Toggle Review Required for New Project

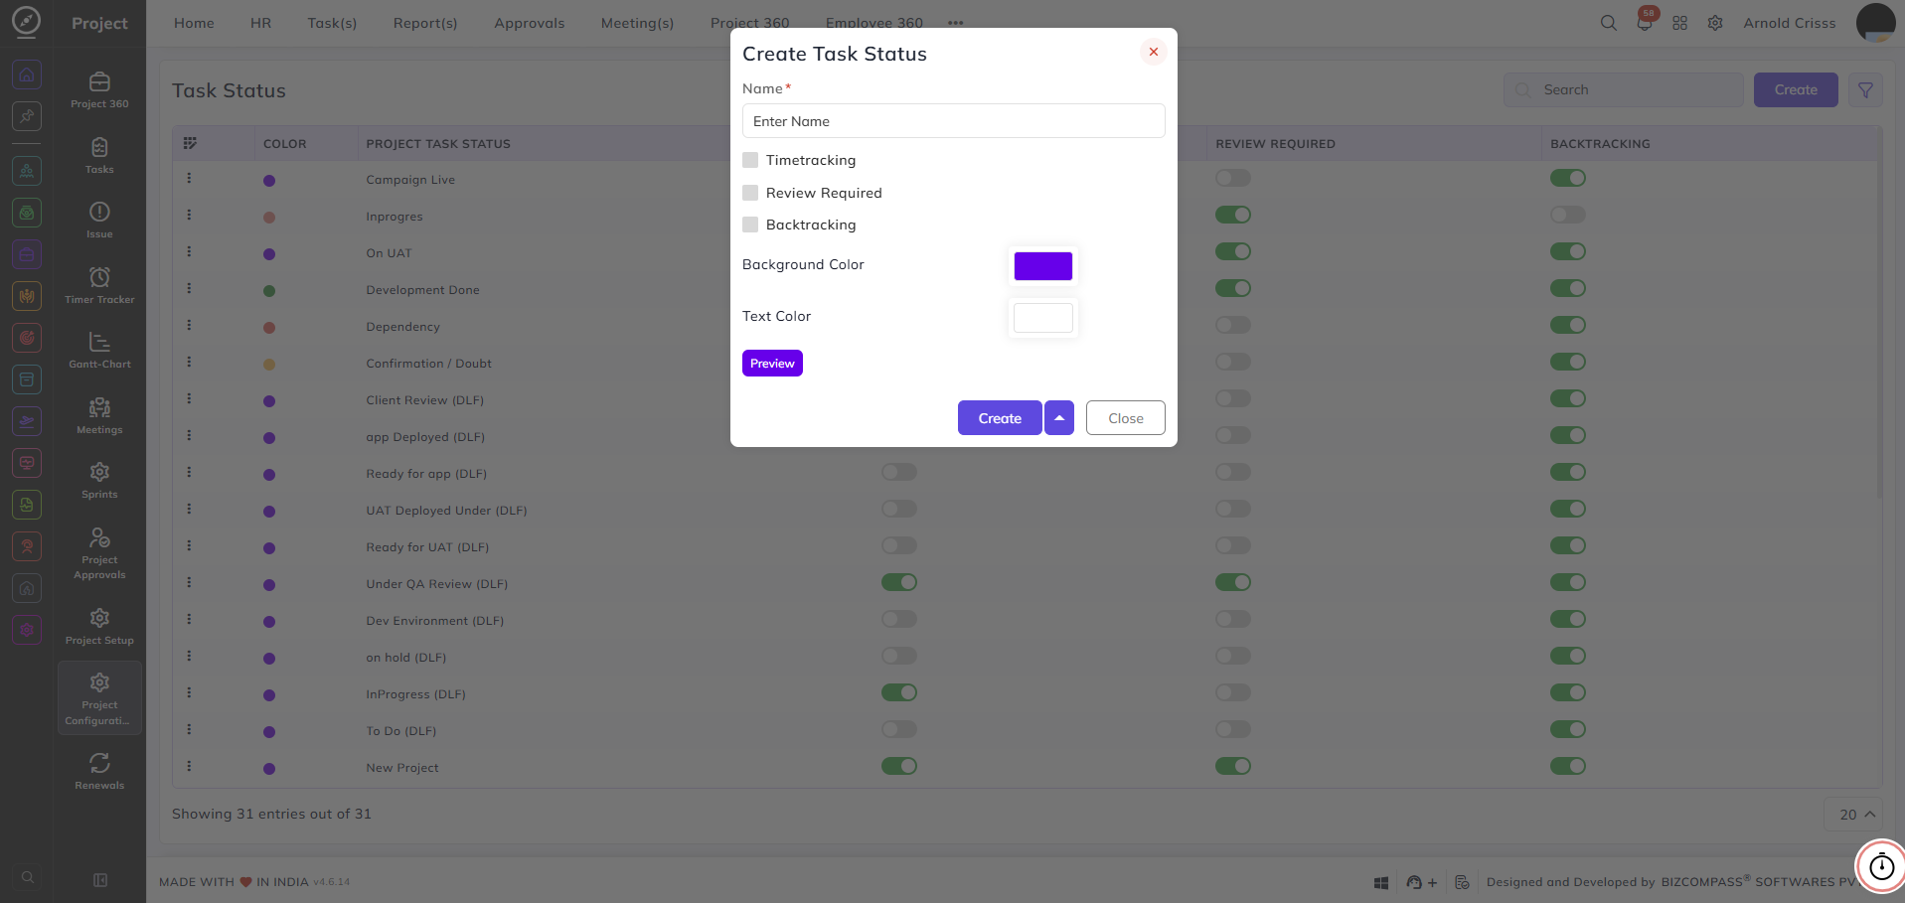[1233, 766]
